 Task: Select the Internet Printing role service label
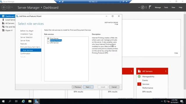pyautogui.click(x=56, y=40)
